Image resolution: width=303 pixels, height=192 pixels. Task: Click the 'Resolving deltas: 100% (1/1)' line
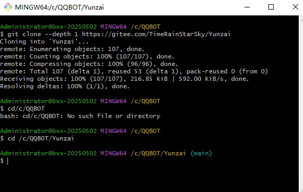[x=64, y=86]
